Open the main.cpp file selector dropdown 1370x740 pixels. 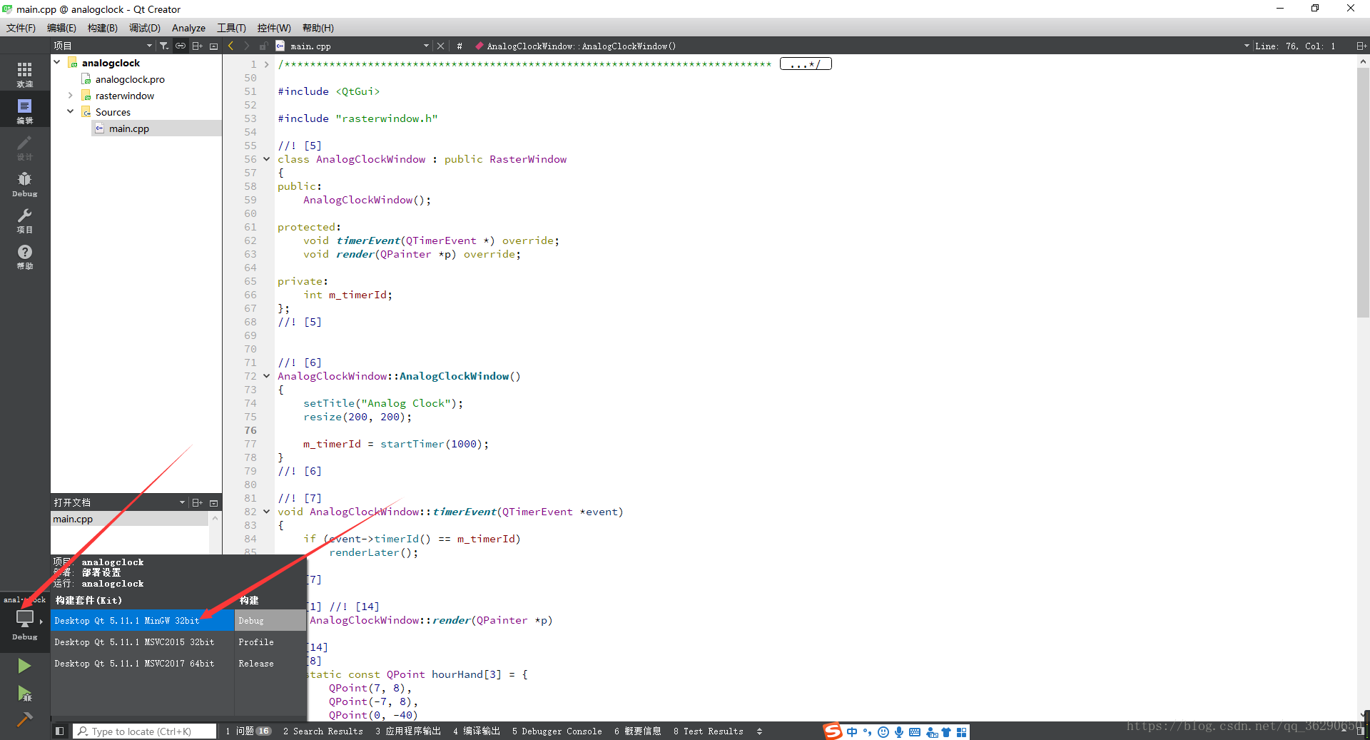[426, 46]
